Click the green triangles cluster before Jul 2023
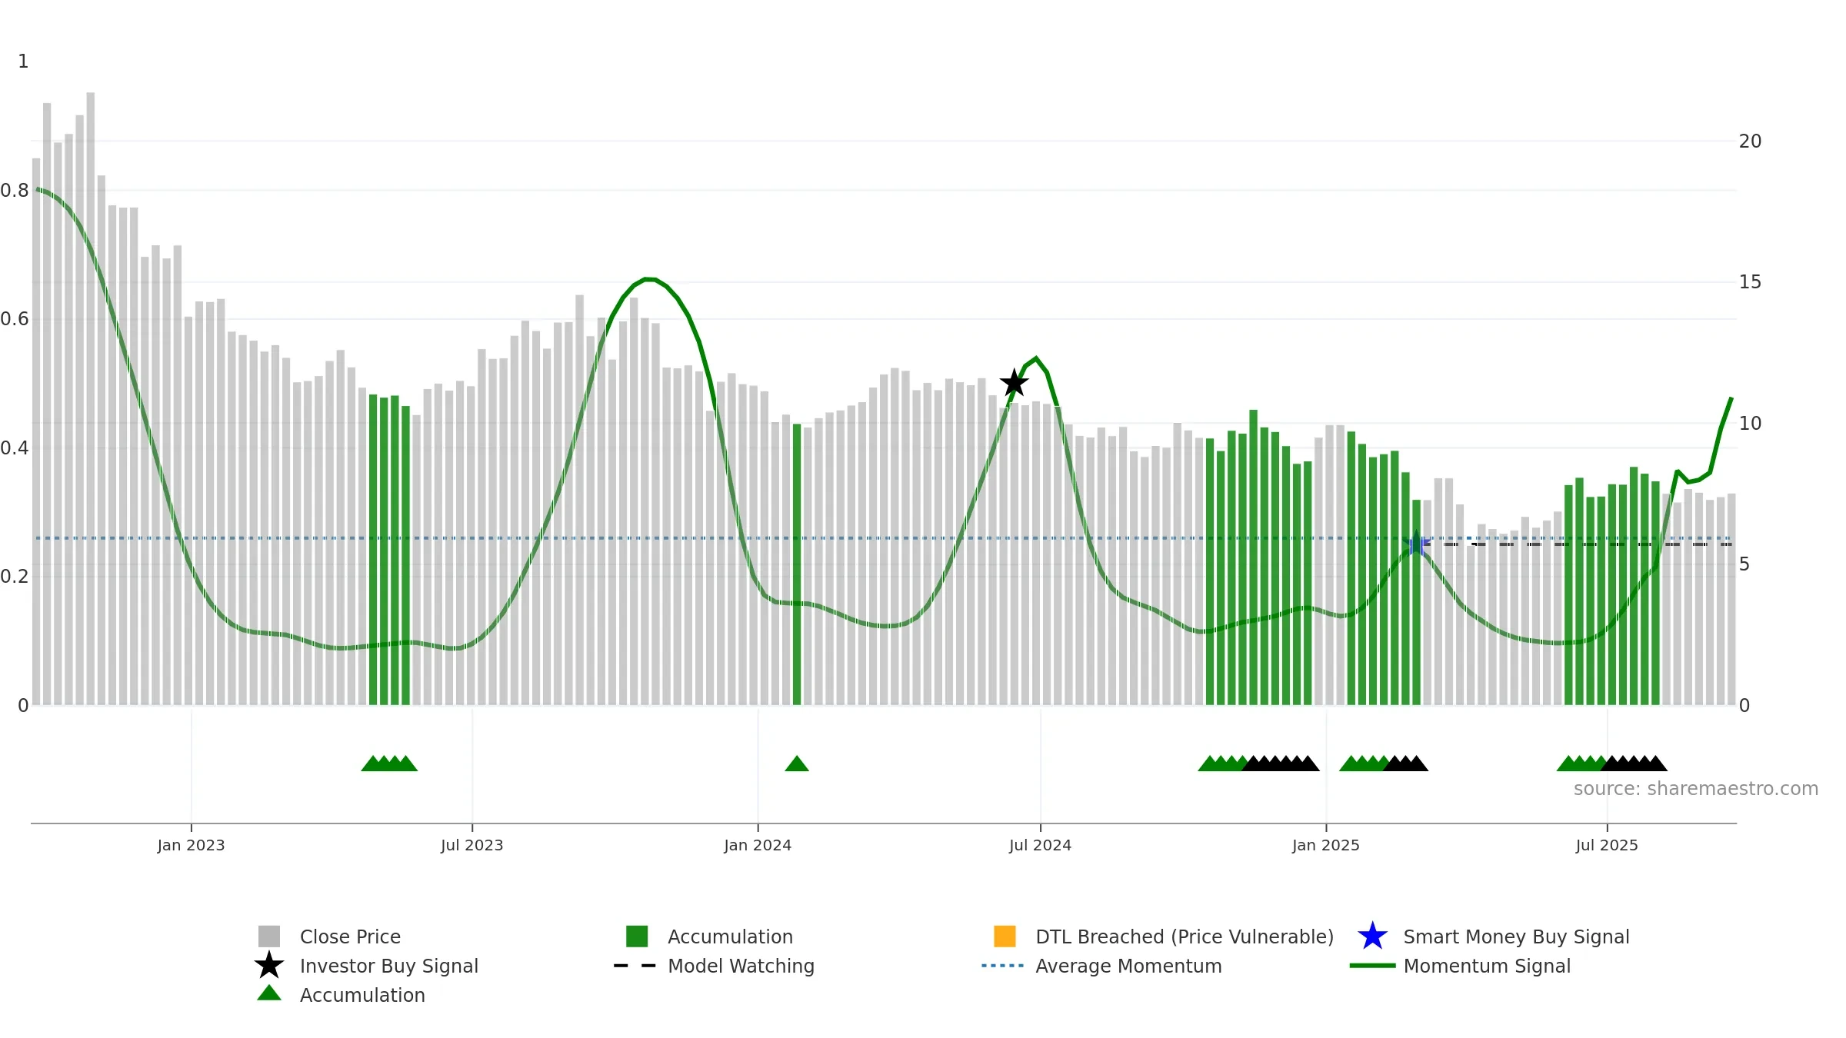 [389, 764]
